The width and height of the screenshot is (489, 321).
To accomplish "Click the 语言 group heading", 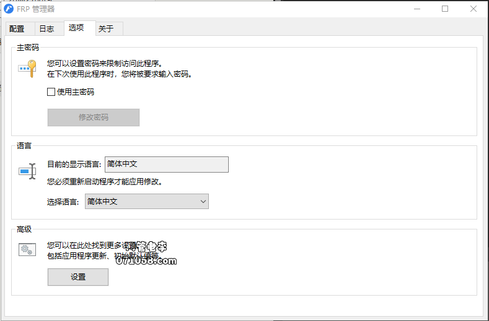I will pyautogui.click(x=24, y=146).
